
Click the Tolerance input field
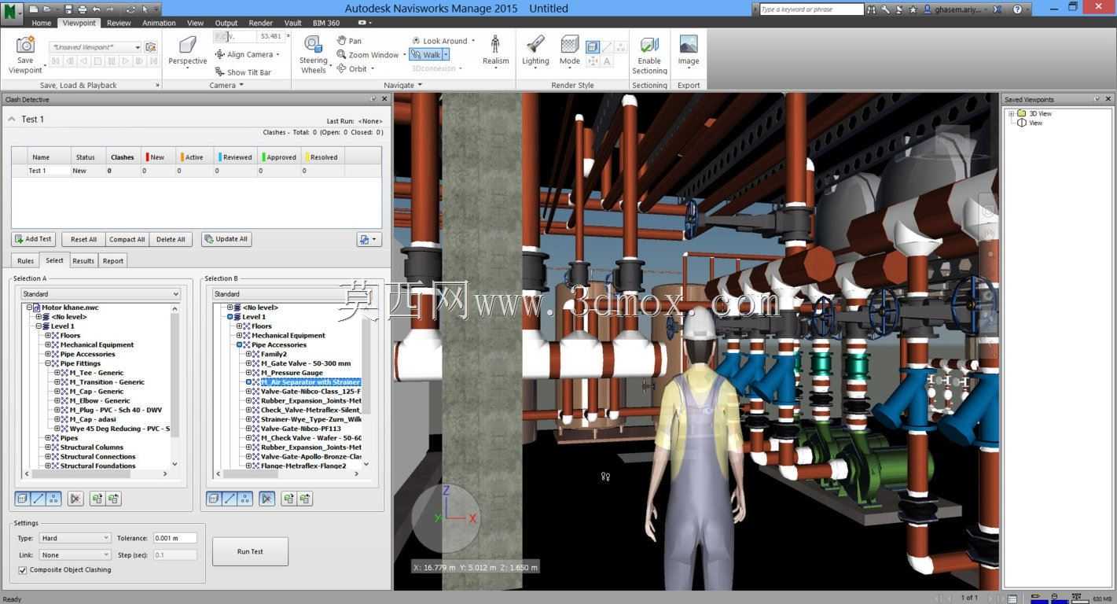point(175,538)
